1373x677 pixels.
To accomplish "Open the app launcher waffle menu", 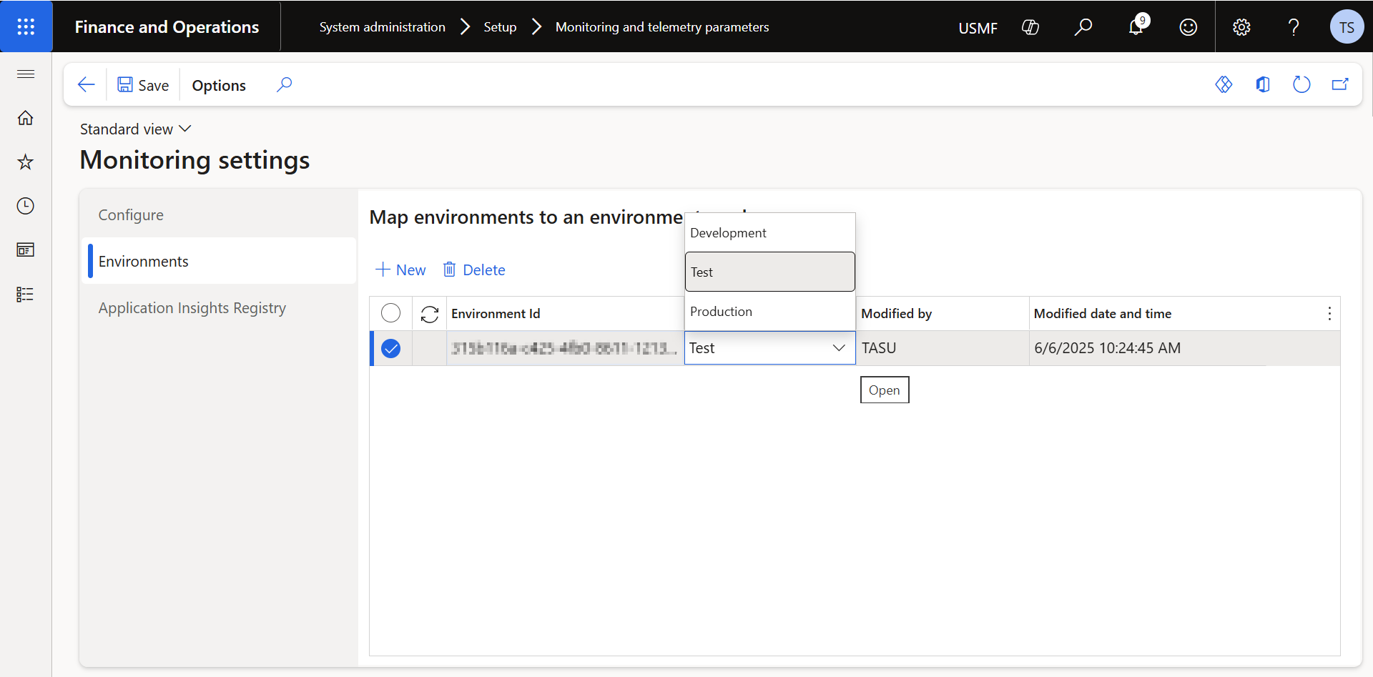I will point(26,26).
